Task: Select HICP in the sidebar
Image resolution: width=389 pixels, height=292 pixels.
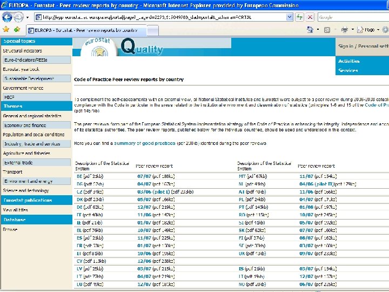Action: point(37,97)
